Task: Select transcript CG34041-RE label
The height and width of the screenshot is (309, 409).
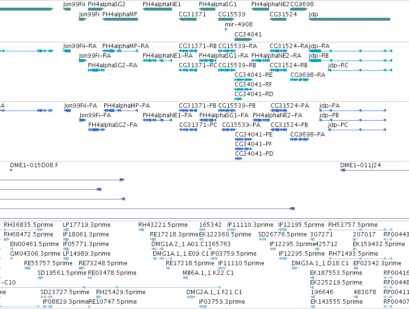Action: coord(254,75)
